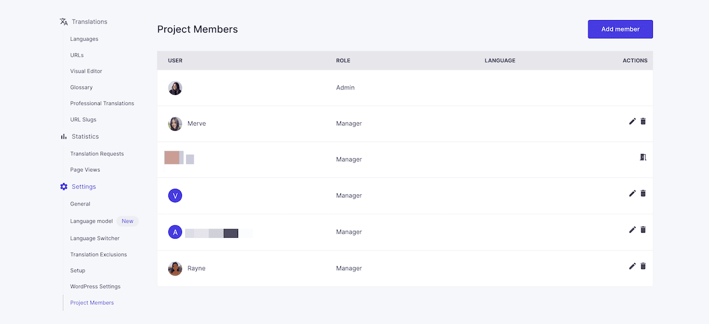Open Language Switcher settings

95,238
